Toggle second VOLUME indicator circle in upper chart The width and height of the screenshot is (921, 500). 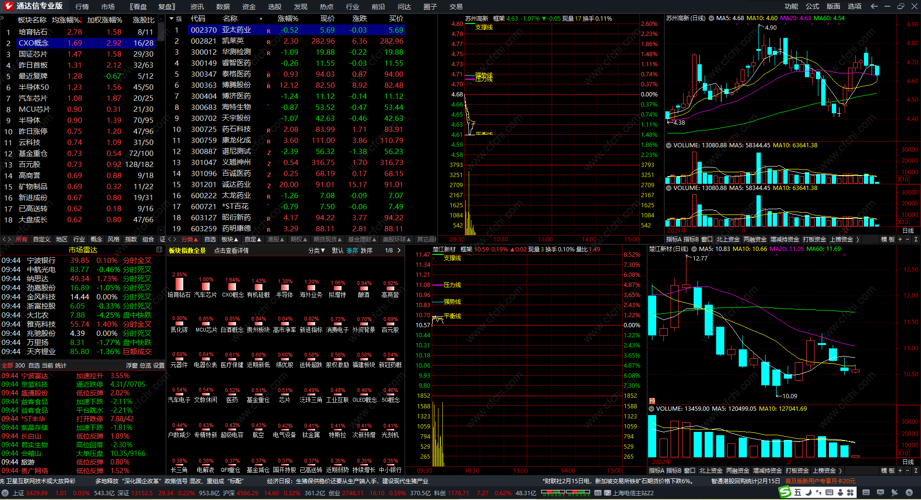click(668, 188)
